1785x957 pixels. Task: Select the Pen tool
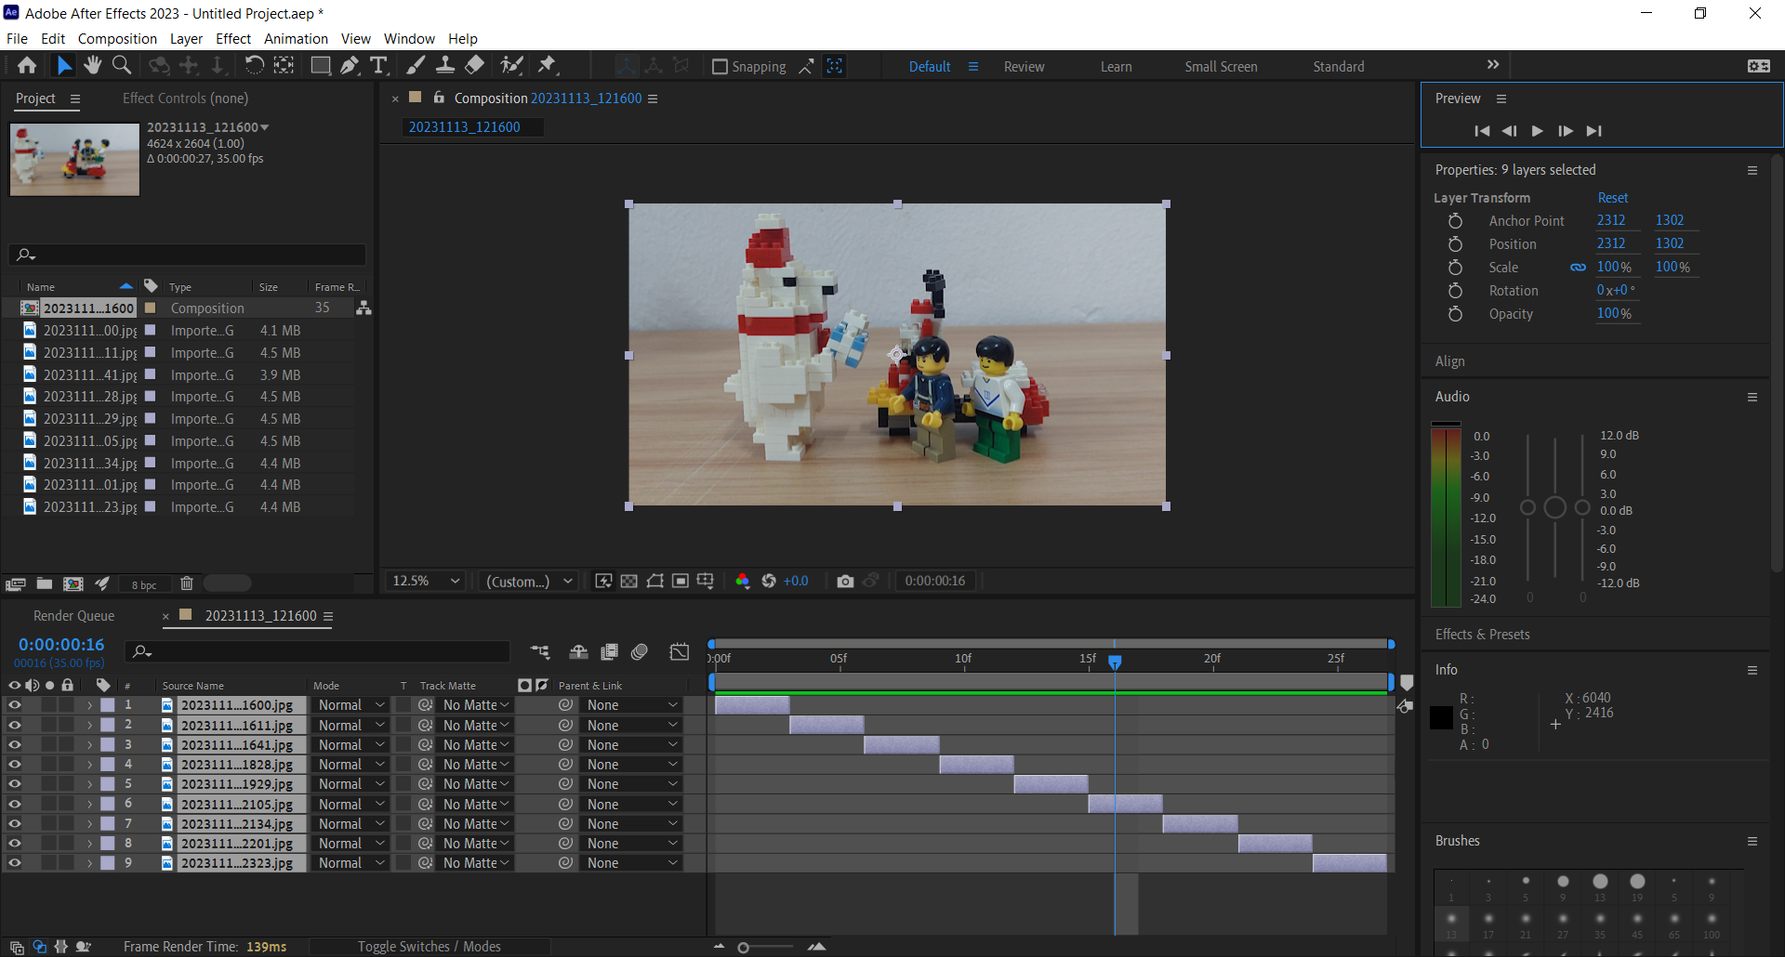[x=350, y=65]
